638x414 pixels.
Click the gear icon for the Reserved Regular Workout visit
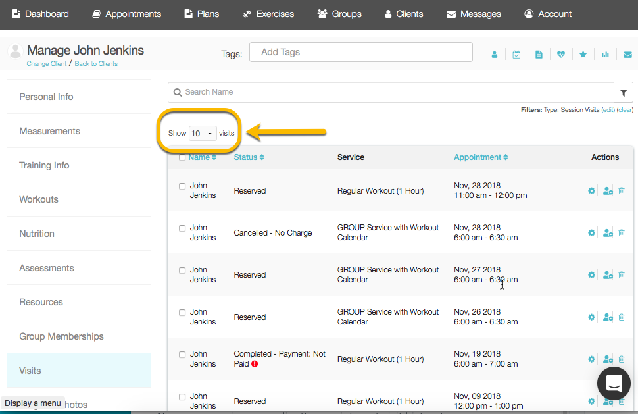[x=591, y=190]
